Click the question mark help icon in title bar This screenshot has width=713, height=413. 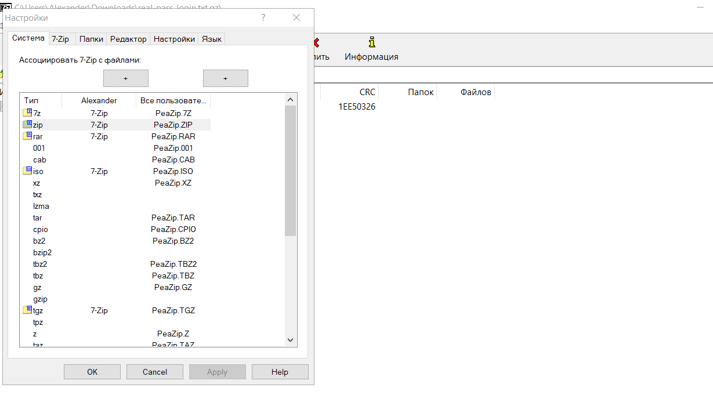[263, 18]
